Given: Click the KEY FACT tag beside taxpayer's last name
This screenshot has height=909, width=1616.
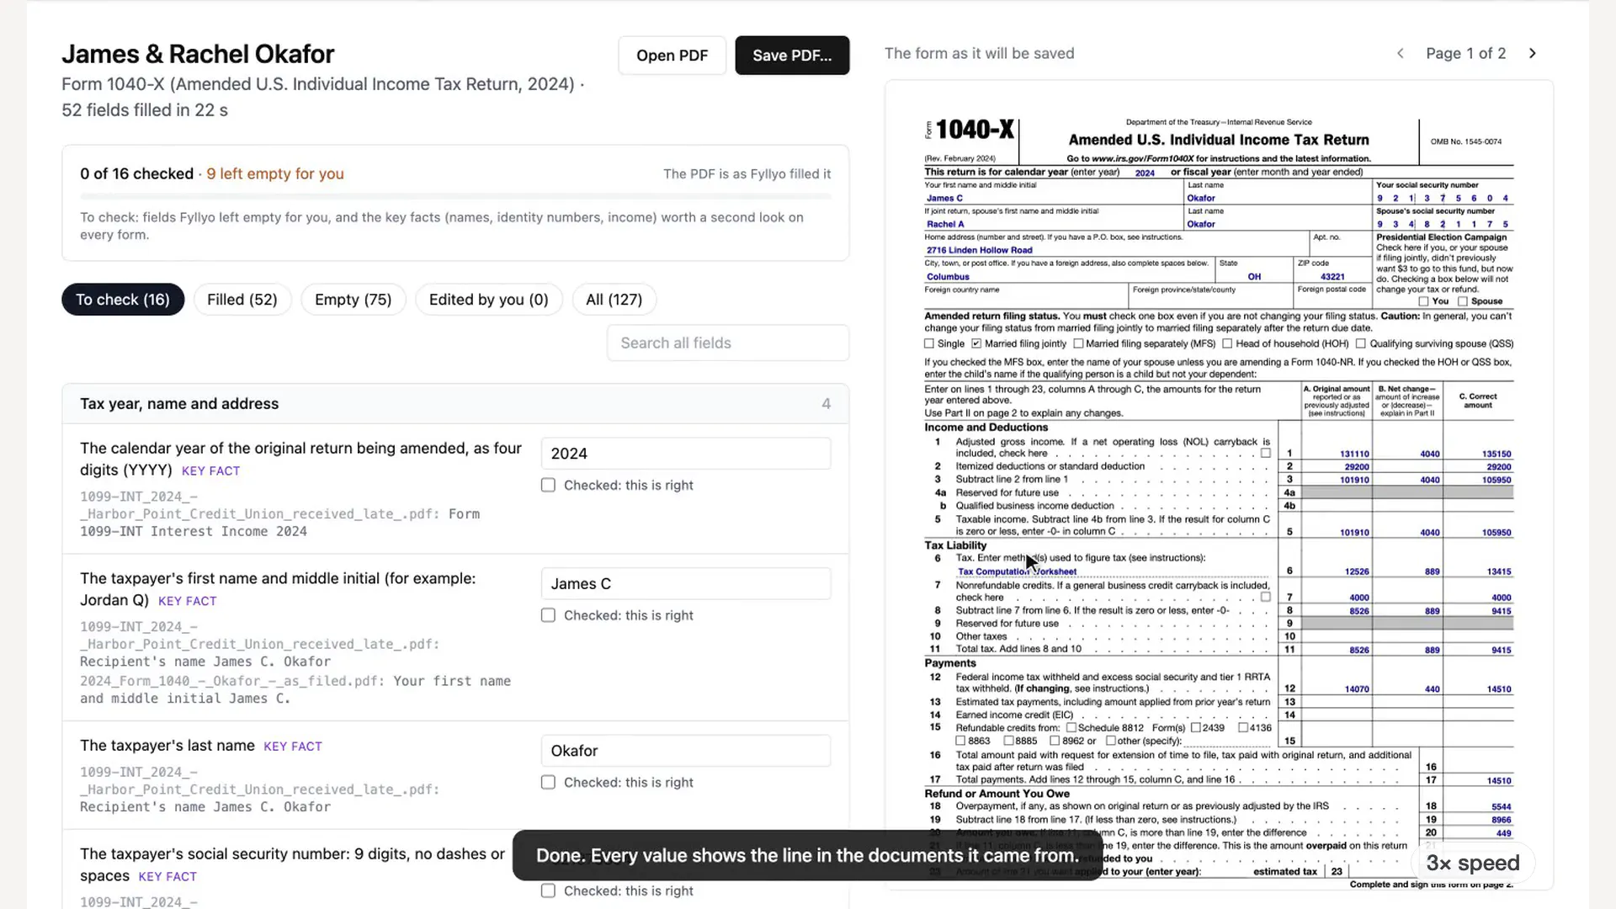Looking at the screenshot, I should coord(293,747).
